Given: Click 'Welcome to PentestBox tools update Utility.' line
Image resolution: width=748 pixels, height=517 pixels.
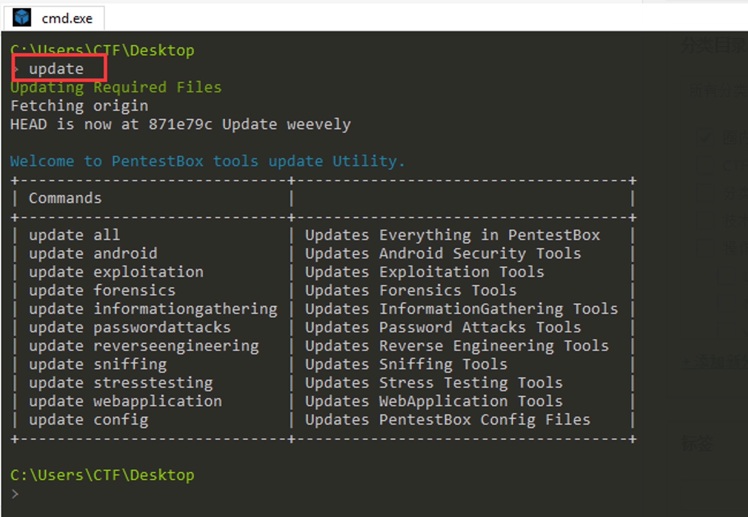Looking at the screenshot, I should [208, 161].
